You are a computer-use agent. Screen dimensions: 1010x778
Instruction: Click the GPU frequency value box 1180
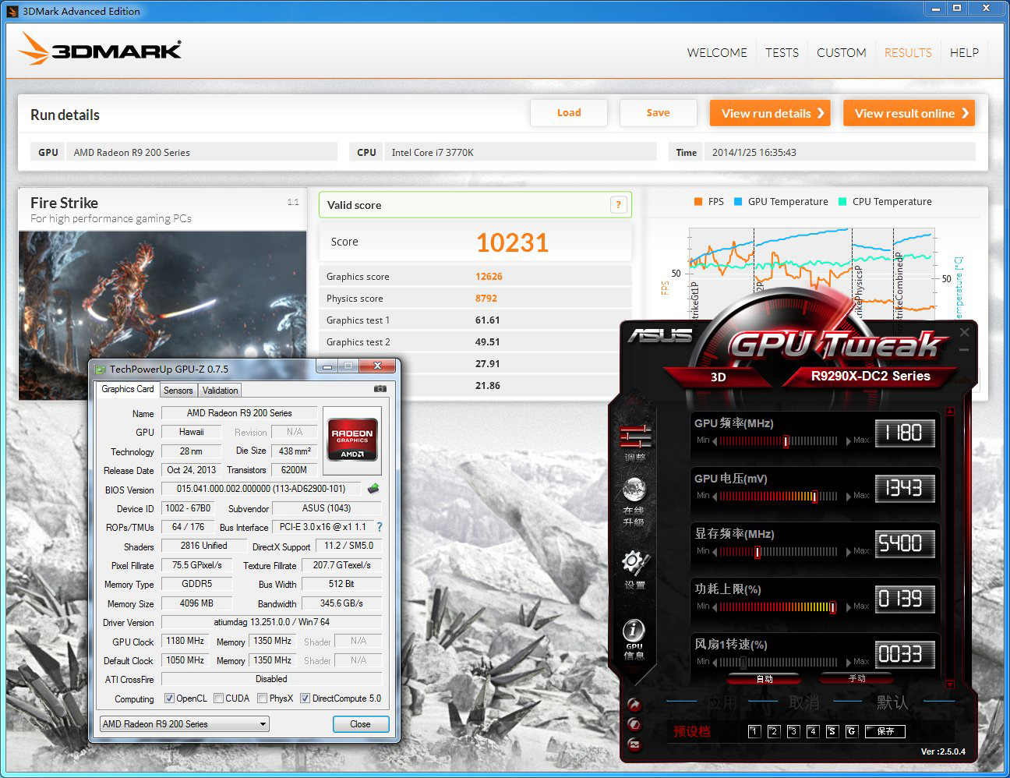point(904,433)
